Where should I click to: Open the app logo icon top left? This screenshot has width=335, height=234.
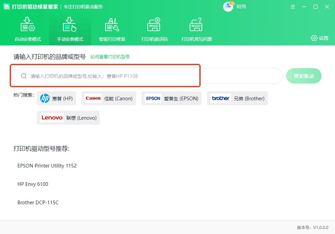coord(6,6)
